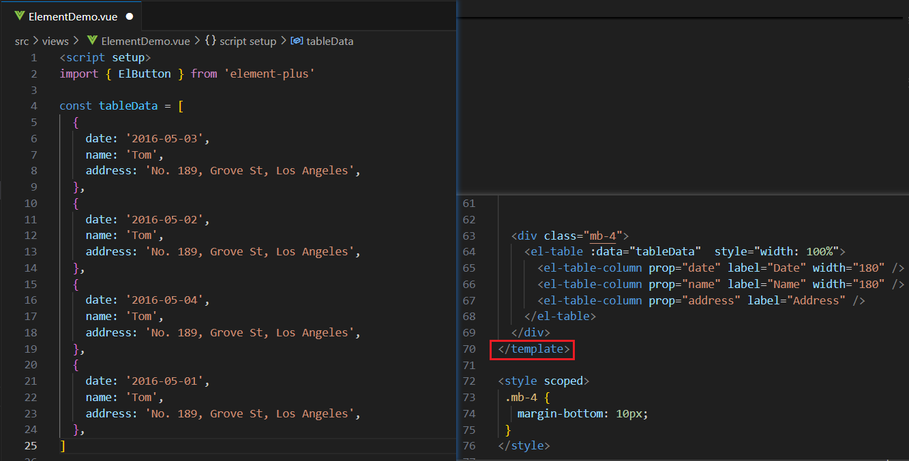Click line number 4 in the gutter

click(x=33, y=106)
